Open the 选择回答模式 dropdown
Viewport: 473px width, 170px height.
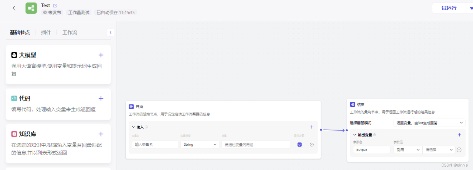(429, 123)
